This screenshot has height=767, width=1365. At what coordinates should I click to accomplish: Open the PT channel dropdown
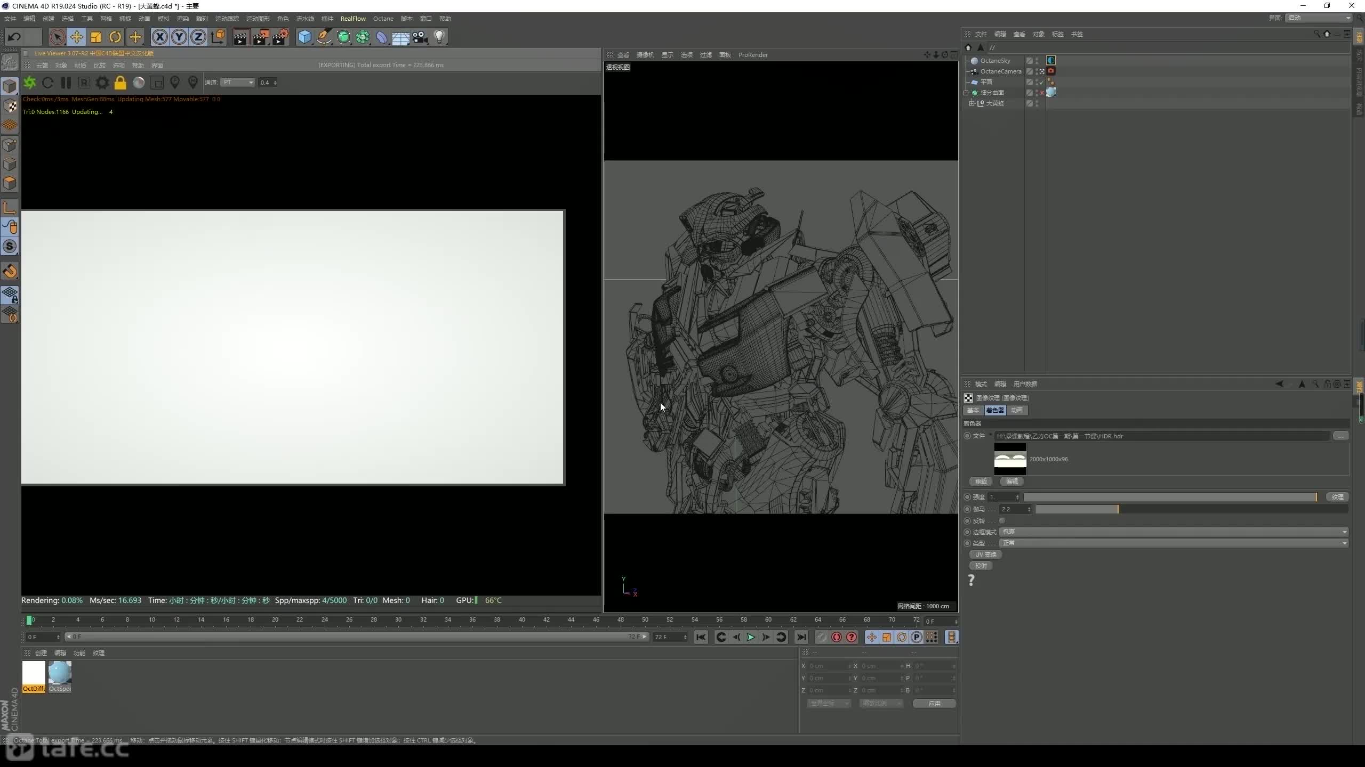tap(238, 83)
